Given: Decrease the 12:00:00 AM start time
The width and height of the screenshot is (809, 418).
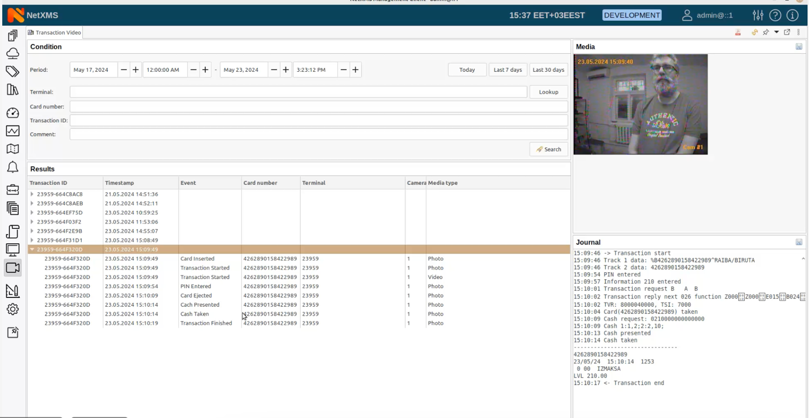Looking at the screenshot, I should (x=193, y=70).
